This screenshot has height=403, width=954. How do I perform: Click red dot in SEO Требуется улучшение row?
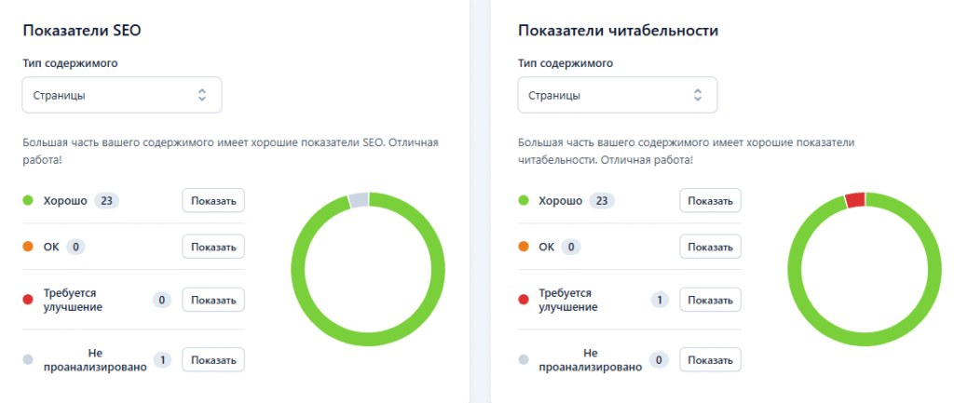[28, 300]
